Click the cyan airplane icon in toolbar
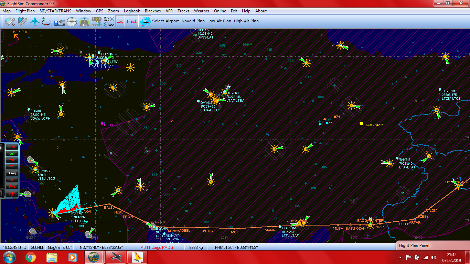 pos(35,21)
